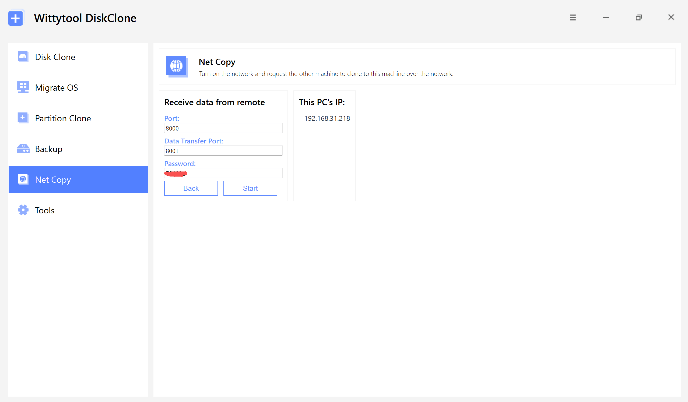Switch to Migrate OS
Viewport: 688px width, 402px height.
[78, 87]
